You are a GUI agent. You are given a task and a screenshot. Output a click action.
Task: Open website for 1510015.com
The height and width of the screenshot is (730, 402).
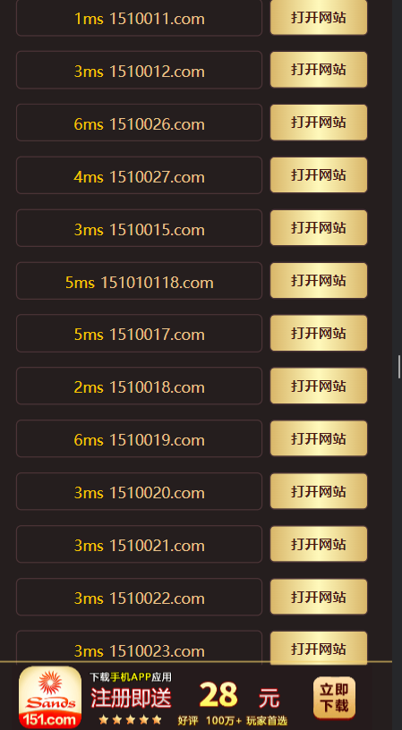(319, 227)
